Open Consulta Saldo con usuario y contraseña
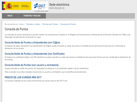 point(32,65)
